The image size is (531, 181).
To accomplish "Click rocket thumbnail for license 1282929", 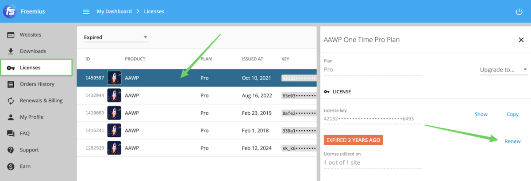I will coord(114,148).
